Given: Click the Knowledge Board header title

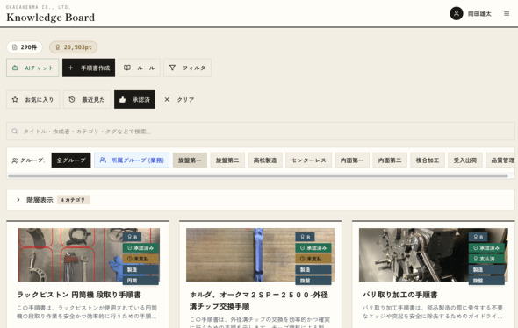Looking at the screenshot, I should 51,18.
